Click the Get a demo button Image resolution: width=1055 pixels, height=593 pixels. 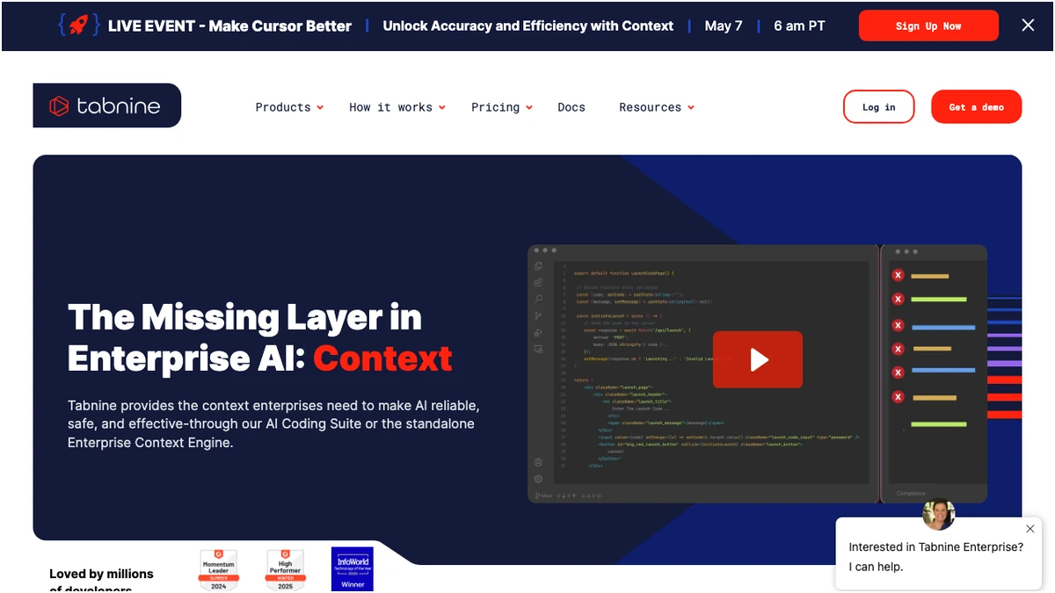pos(976,107)
